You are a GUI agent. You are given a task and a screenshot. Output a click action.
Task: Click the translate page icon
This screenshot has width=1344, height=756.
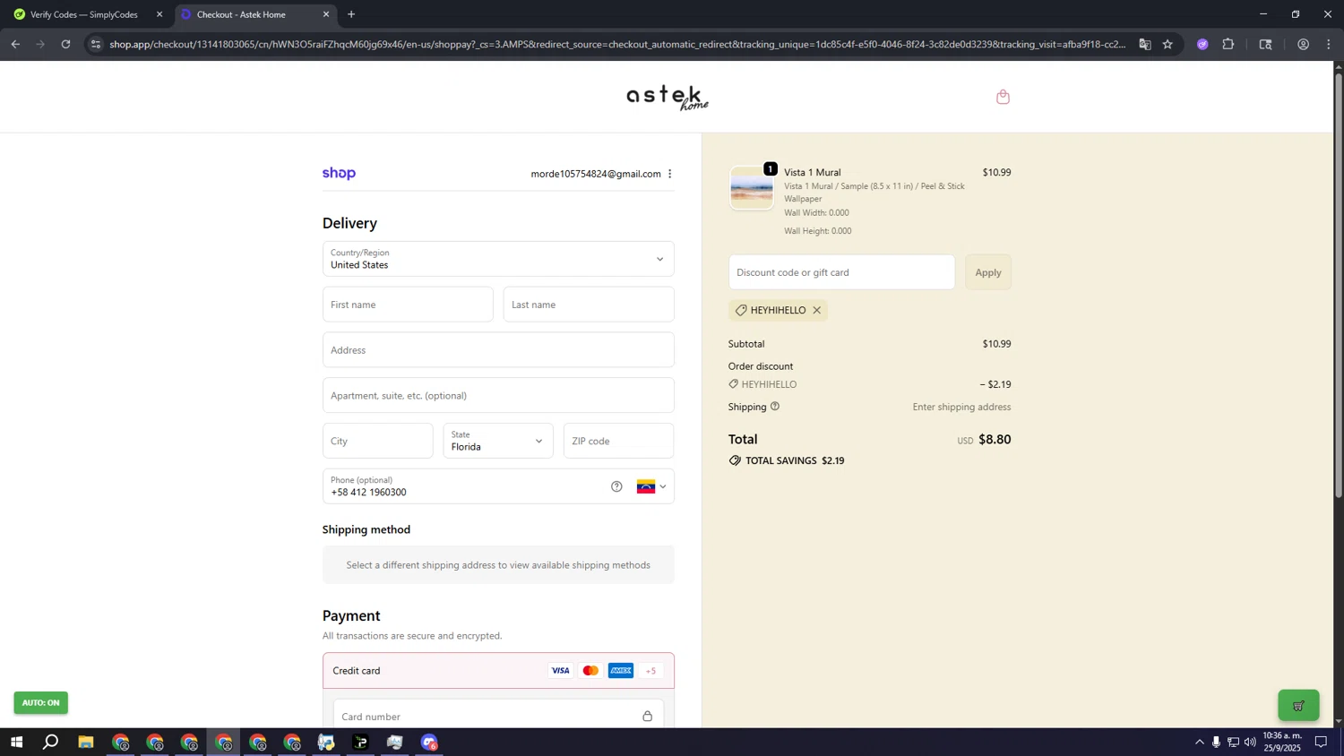(1144, 44)
